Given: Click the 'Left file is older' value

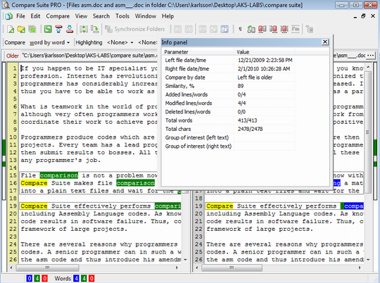Looking at the screenshot, I should 255,77.
